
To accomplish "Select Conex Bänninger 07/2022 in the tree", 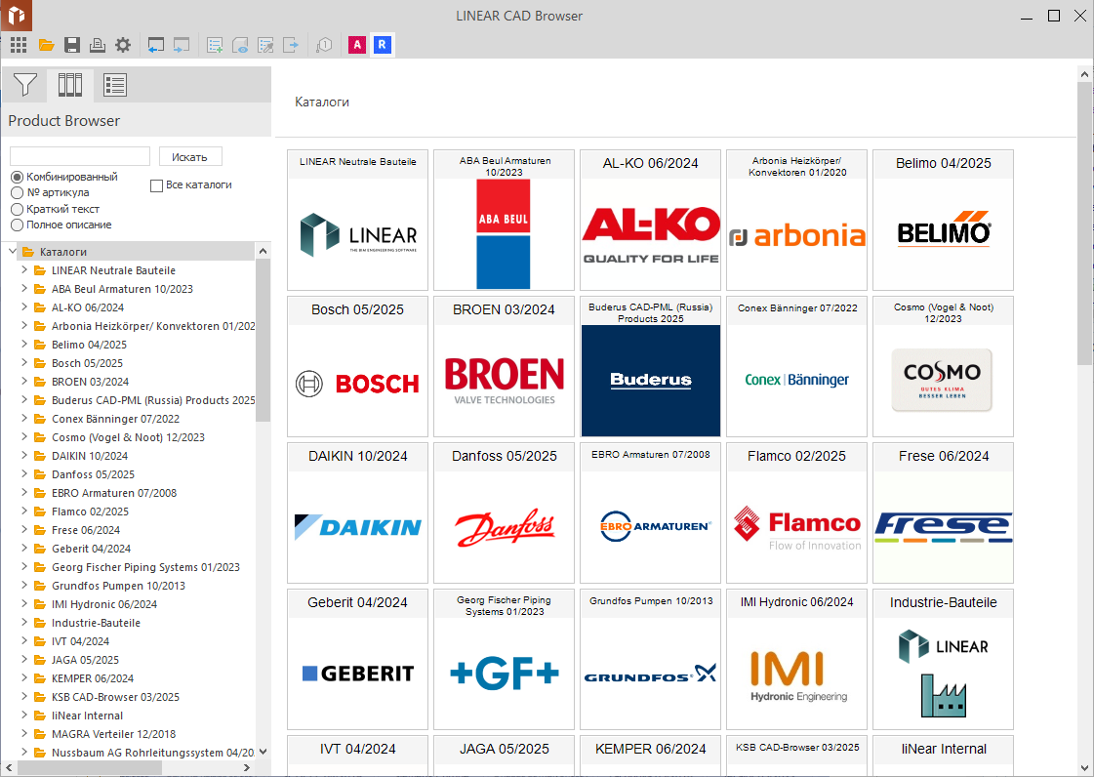I will click(115, 419).
